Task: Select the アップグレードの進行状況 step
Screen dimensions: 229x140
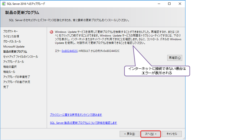Action: (x=17, y=82)
